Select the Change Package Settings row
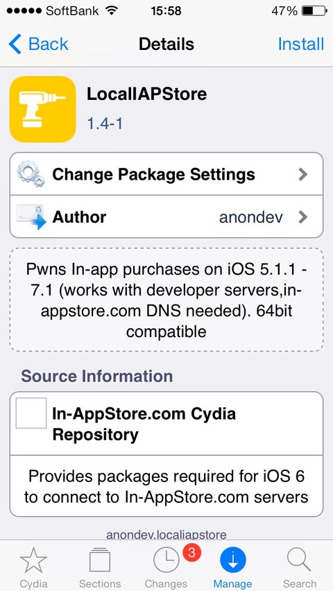This screenshot has width=333, height=591. [166, 174]
